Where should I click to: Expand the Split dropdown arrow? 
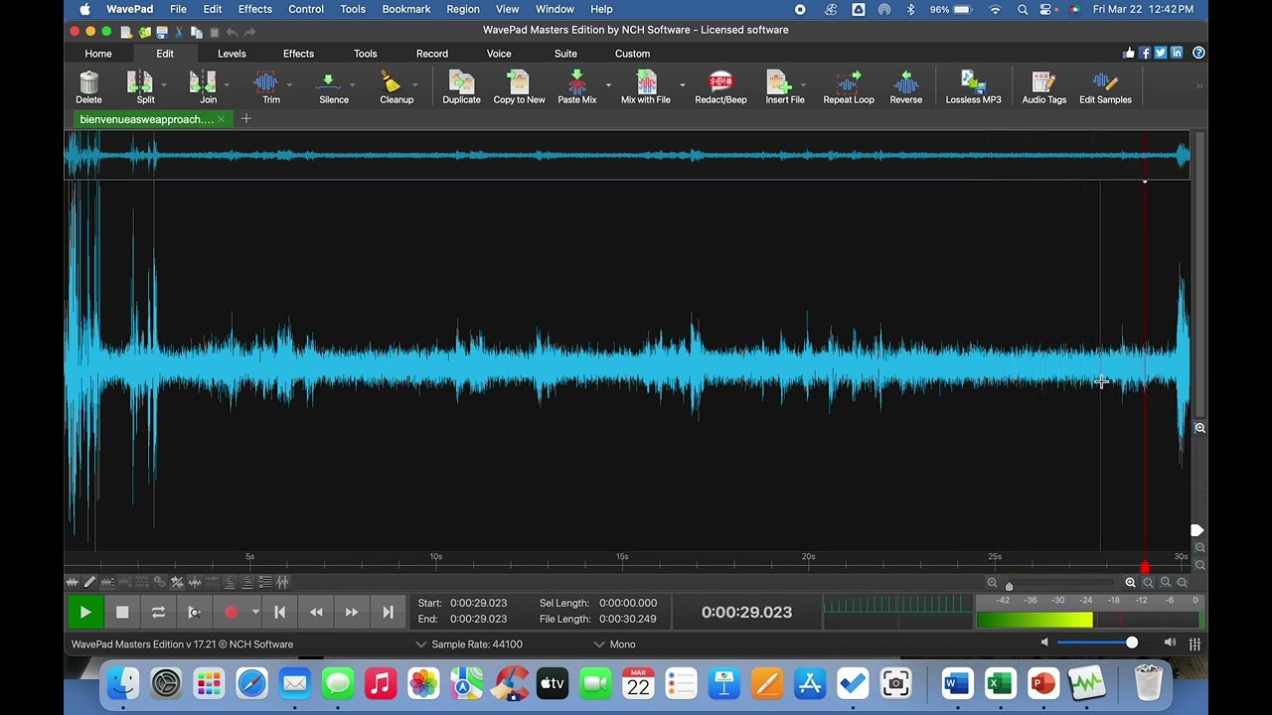tap(164, 85)
